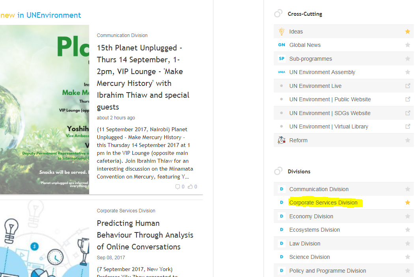Click the Reform icon
Screen dimensions: 415x277
(x=281, y=140)
